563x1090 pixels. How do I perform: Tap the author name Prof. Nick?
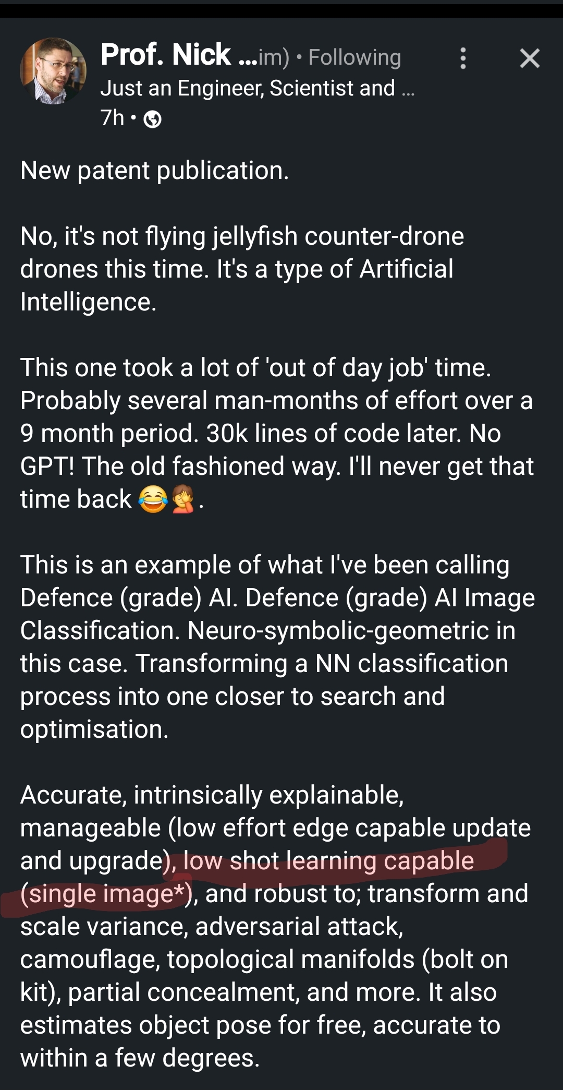(166, 55)
